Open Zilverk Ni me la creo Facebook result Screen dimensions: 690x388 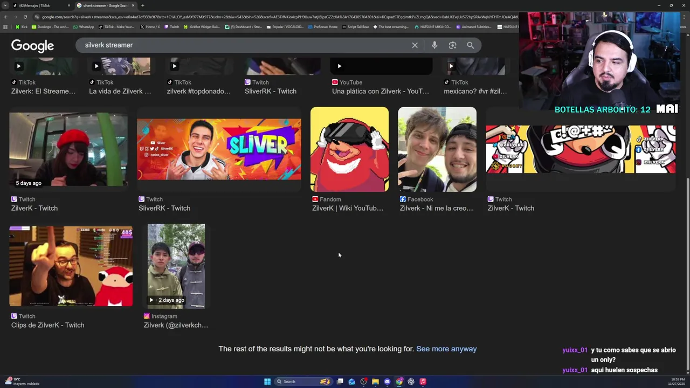pos(436,208)
